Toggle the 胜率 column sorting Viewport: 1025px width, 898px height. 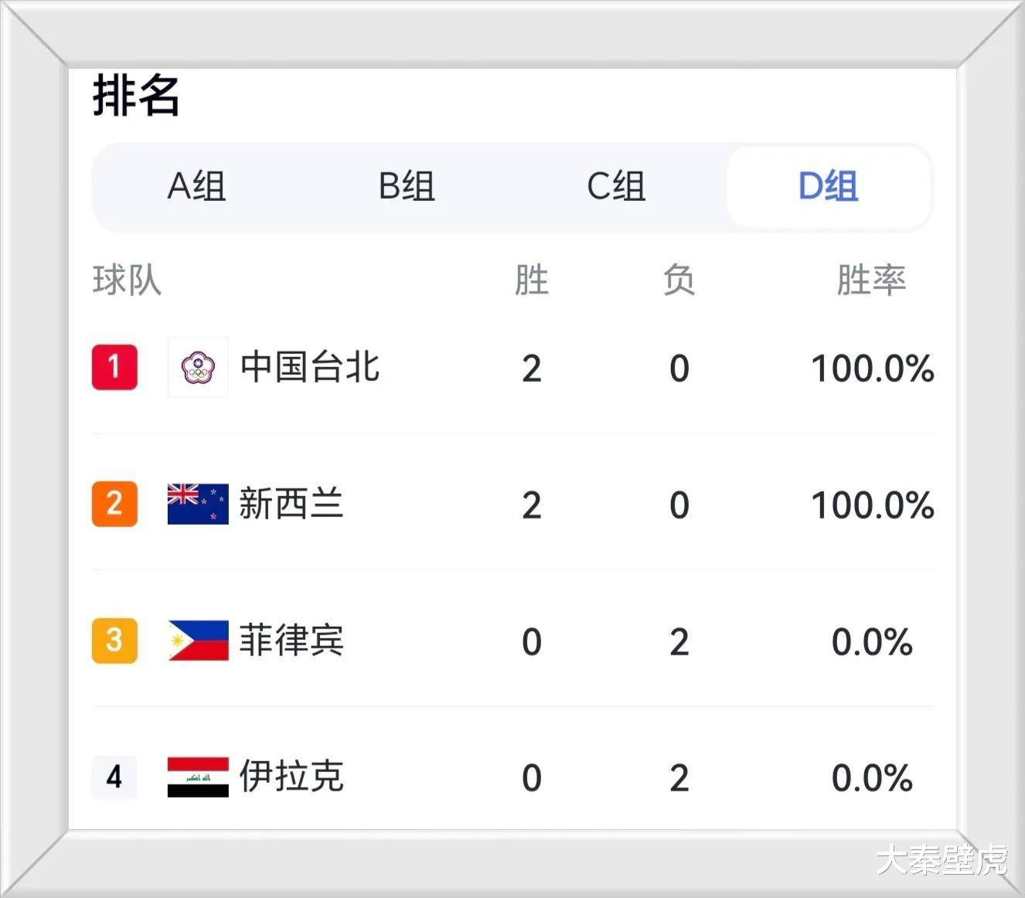(872, 281)
